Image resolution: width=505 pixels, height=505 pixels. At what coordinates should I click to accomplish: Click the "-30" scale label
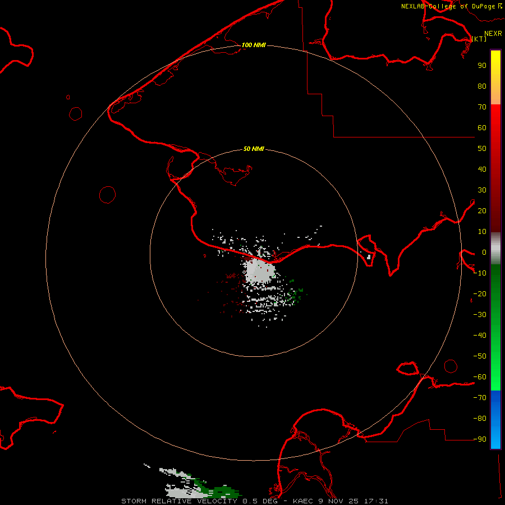480,315
